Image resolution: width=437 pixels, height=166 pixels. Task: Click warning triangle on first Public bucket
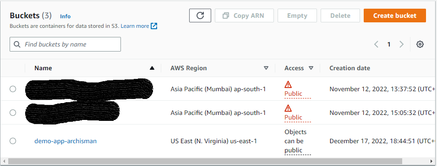pos(288,84)
